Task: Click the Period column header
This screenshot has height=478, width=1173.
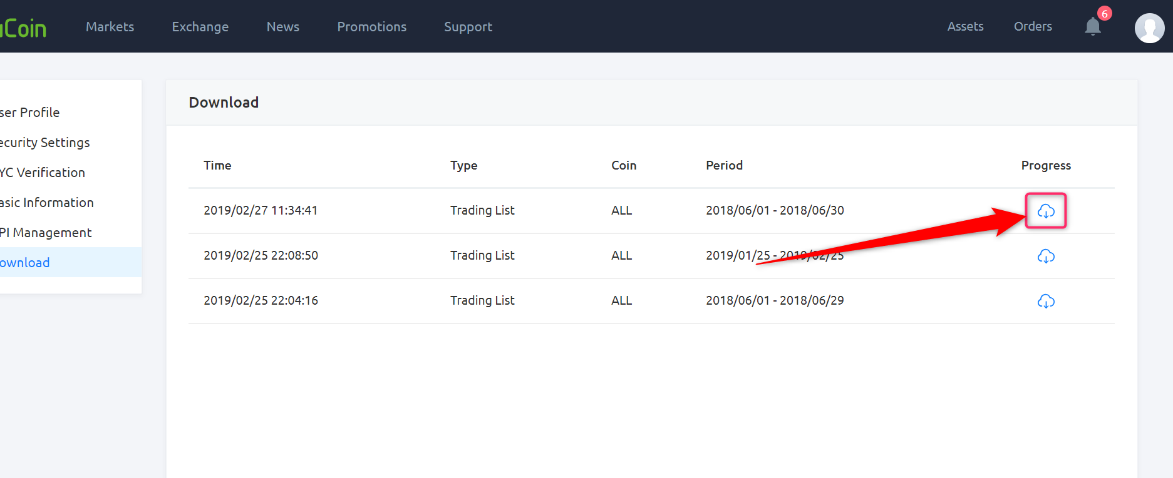Action: click(x=725, y=165)
